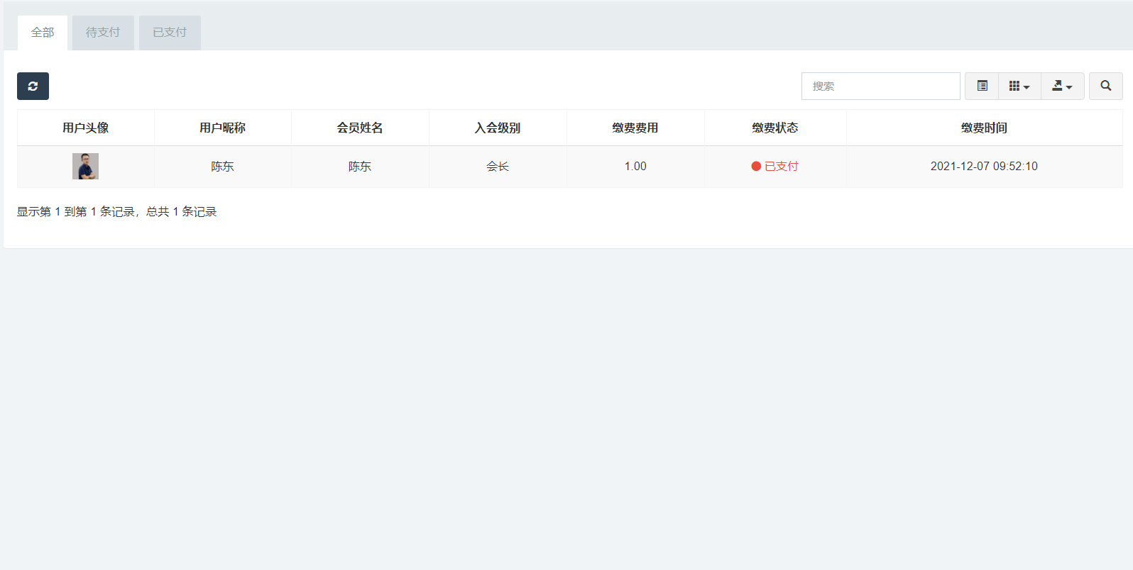This screenshot has height=570, width=1133.
Task: Click the 用户头像 column header
Action: pyautogui.click(x=86, y=128)
